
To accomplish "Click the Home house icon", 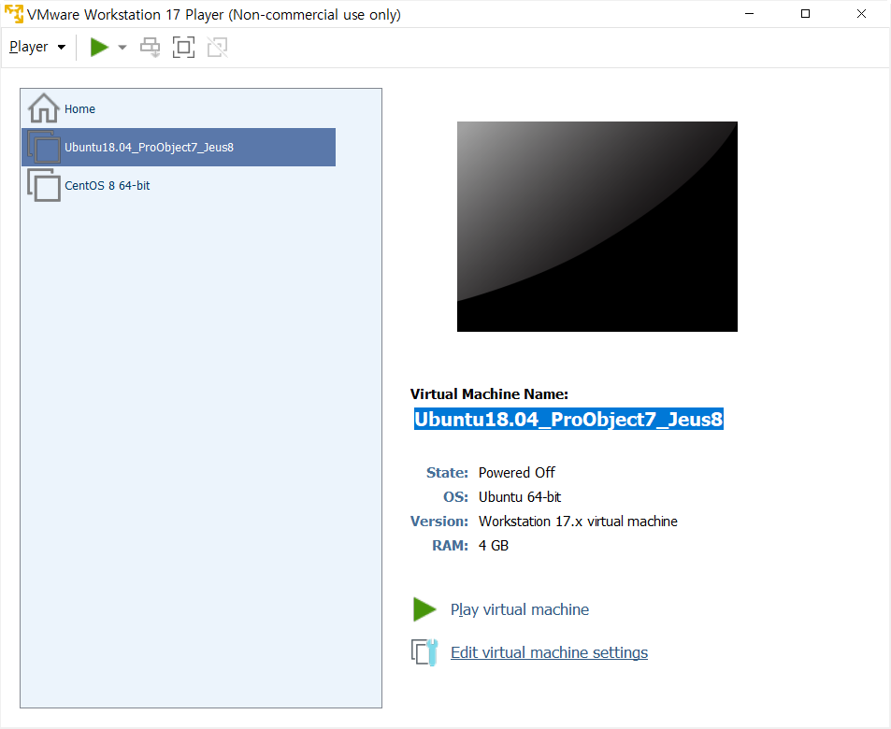I will coord(44,108).
